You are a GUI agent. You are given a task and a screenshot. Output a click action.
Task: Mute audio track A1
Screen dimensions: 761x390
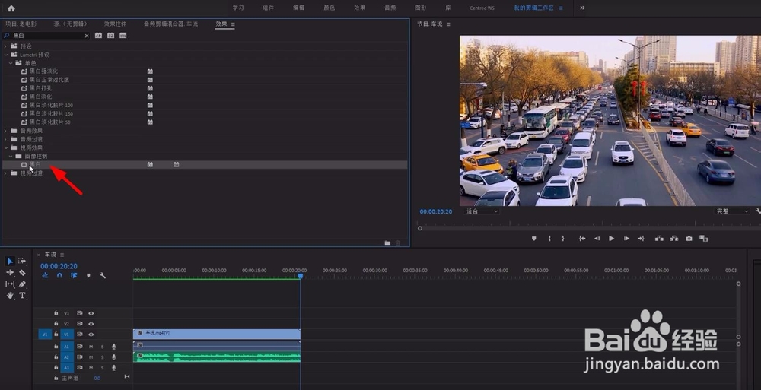click(91, 347)
